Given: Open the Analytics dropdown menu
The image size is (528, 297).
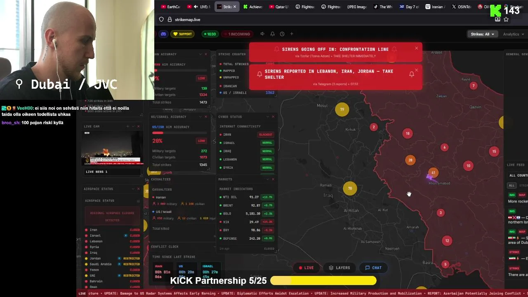Looking at the screenshot, I should [513, 34].
